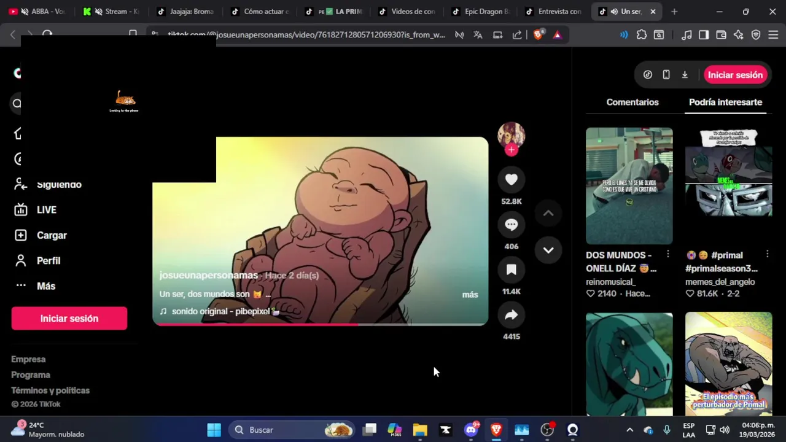Close the current 'Un ser' tab
Screen dimensions: 786x442
(653, 12)
